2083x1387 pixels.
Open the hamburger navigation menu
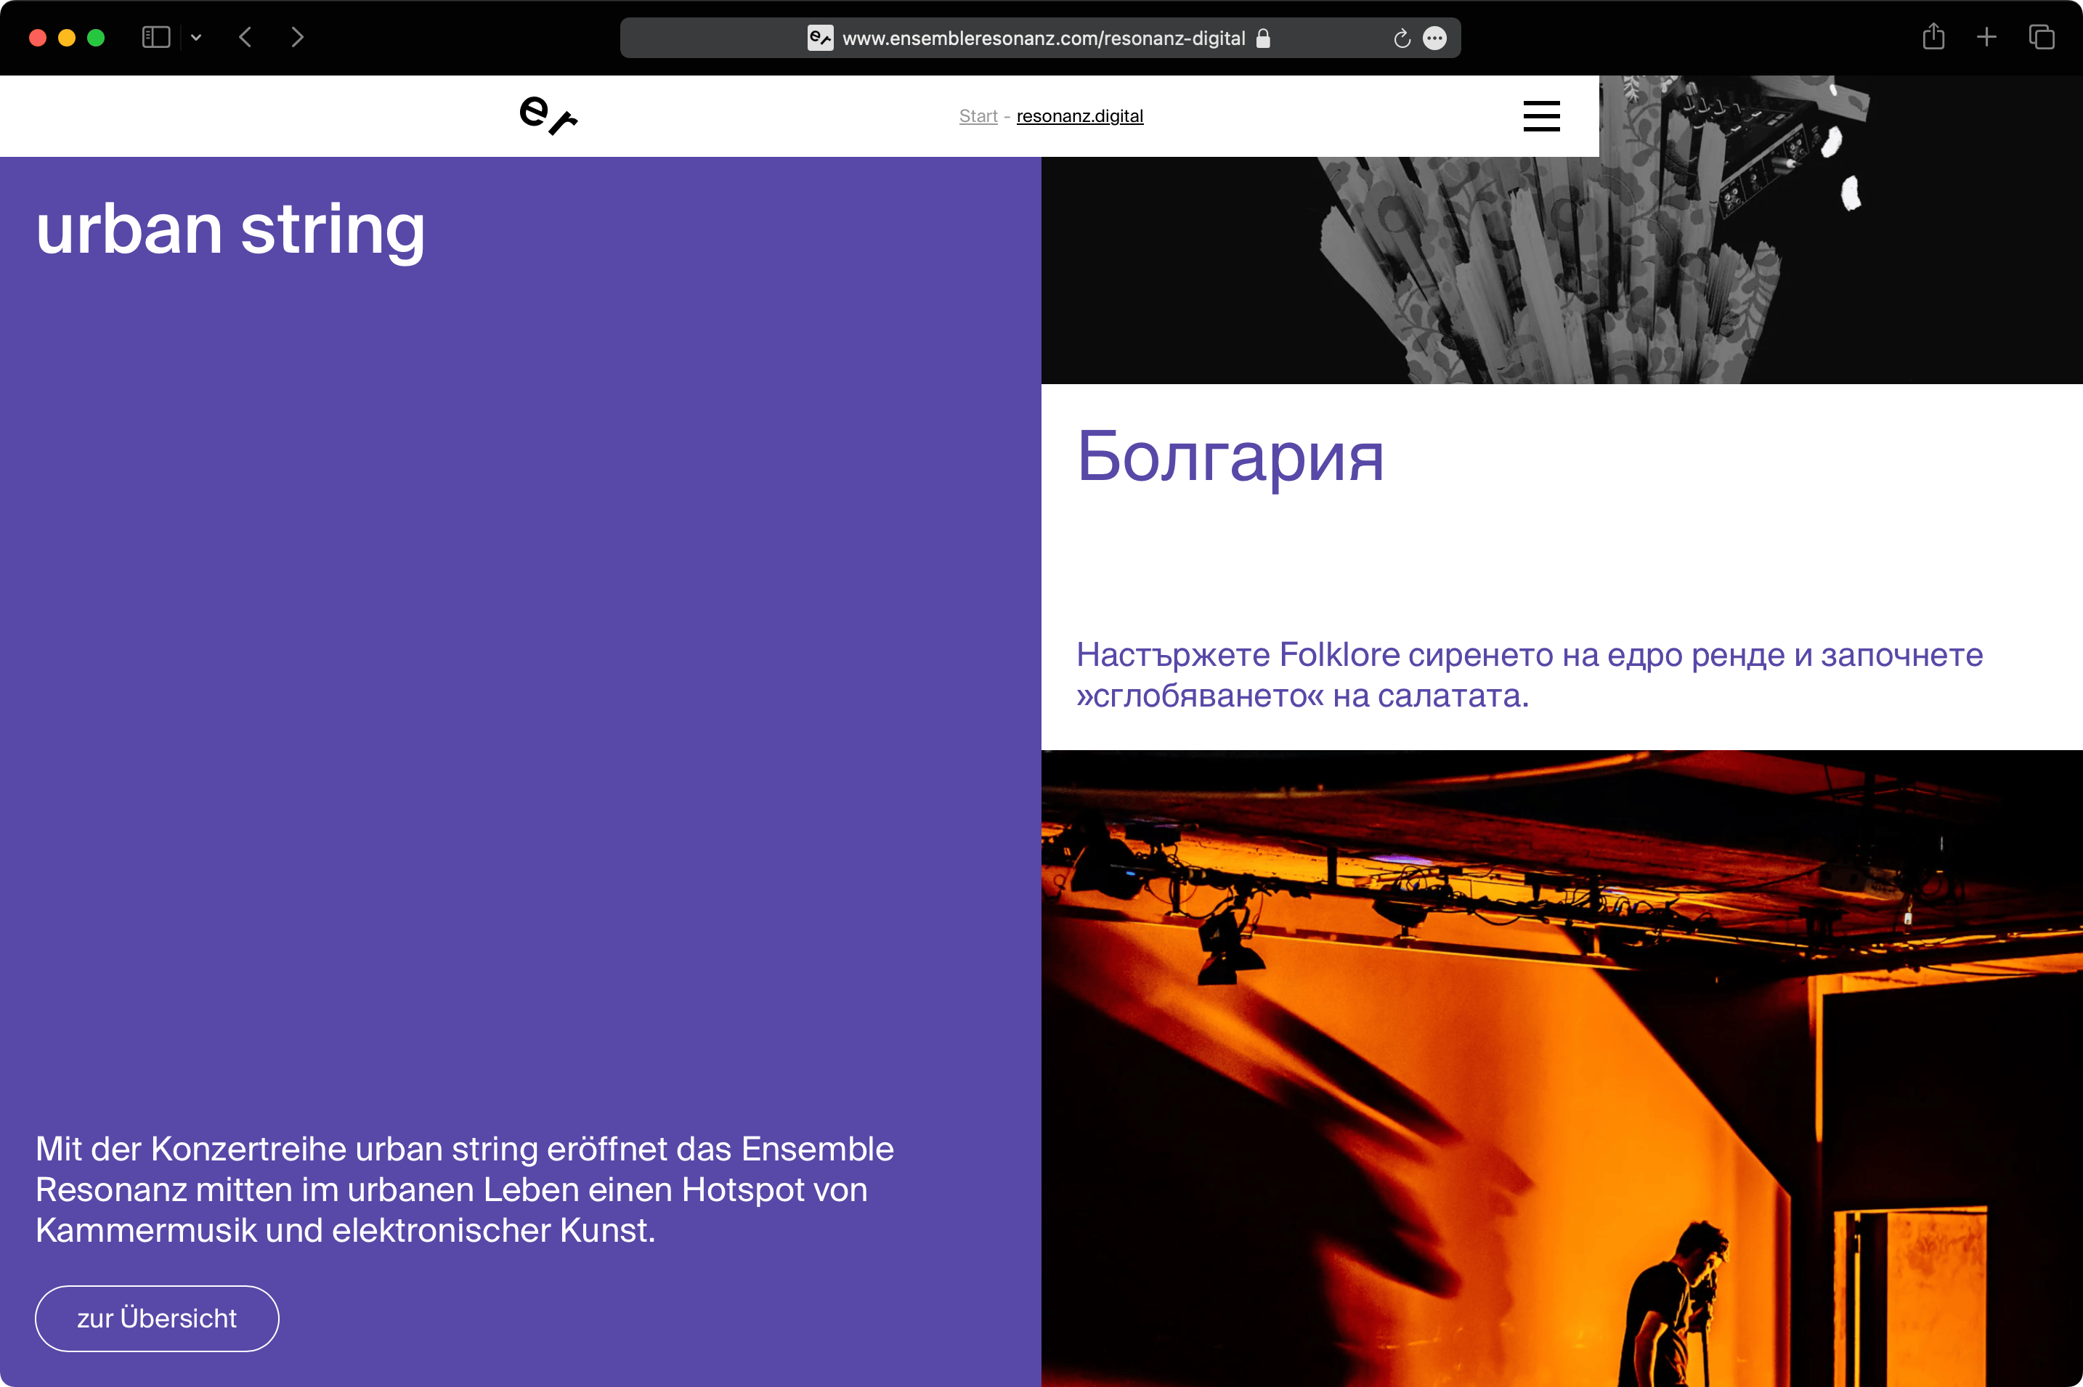[x=1540, y=116]
